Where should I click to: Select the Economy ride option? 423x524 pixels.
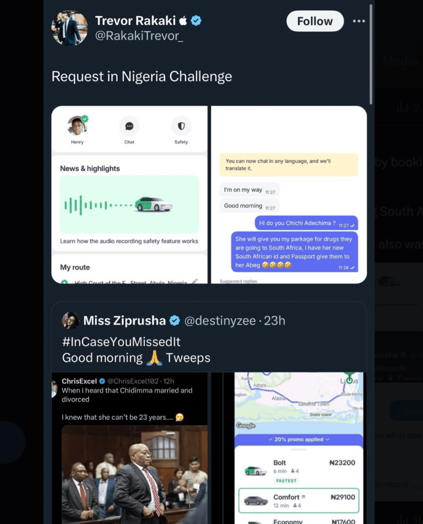pyautogui.click(x=299, y=521)
